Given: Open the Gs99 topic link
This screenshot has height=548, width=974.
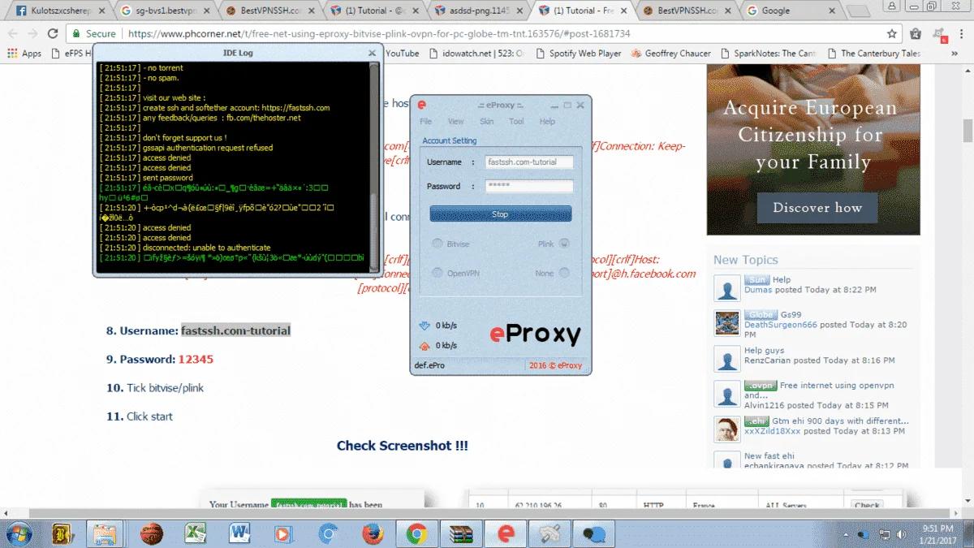Looking at the screenshot, I should click(791, 314).
